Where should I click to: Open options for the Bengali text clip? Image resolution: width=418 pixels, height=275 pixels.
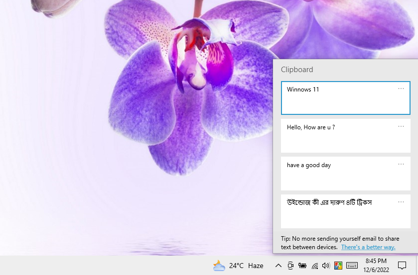pos(401,202)
